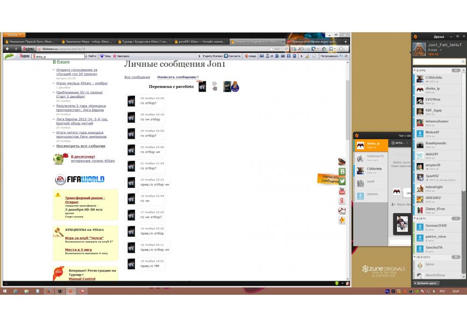The height and width of the screenshot is (327, 467).
Task: Select friend SparK52 in the friends list
Action: [x=437, y=178]
